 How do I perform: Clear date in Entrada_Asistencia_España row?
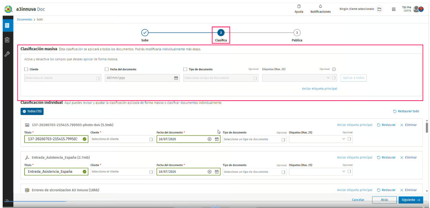coord(210,172)
